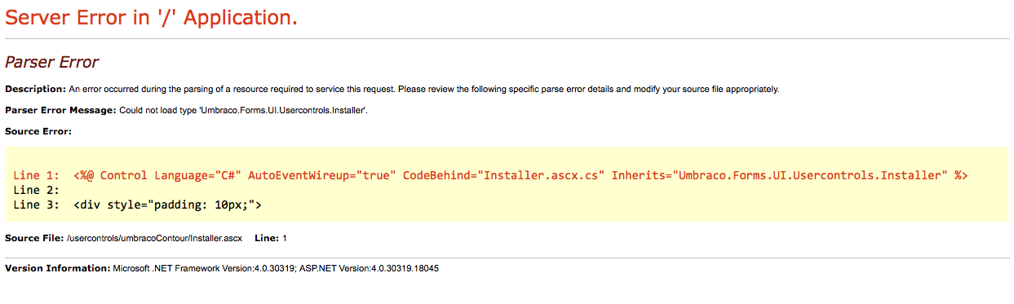Click the "ASP.NET Version:4.0.30319.18045" text
The width and height of the screenshot is (1014, 304).
pos(370,268)
